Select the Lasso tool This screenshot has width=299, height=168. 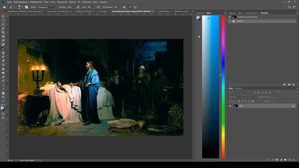[x=3, y=24]
